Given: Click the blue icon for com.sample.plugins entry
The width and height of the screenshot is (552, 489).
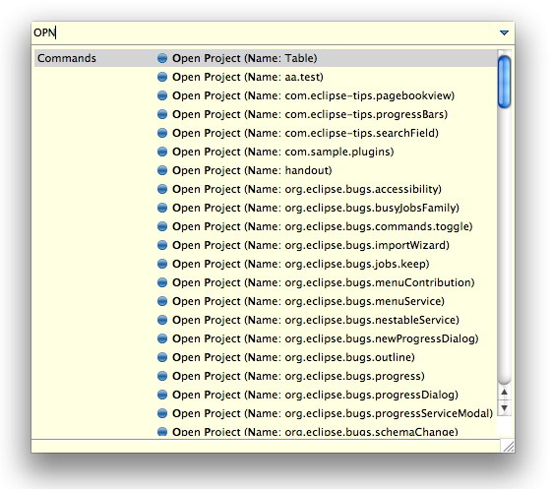Looking at the screenshot, I should coord(162,152).
